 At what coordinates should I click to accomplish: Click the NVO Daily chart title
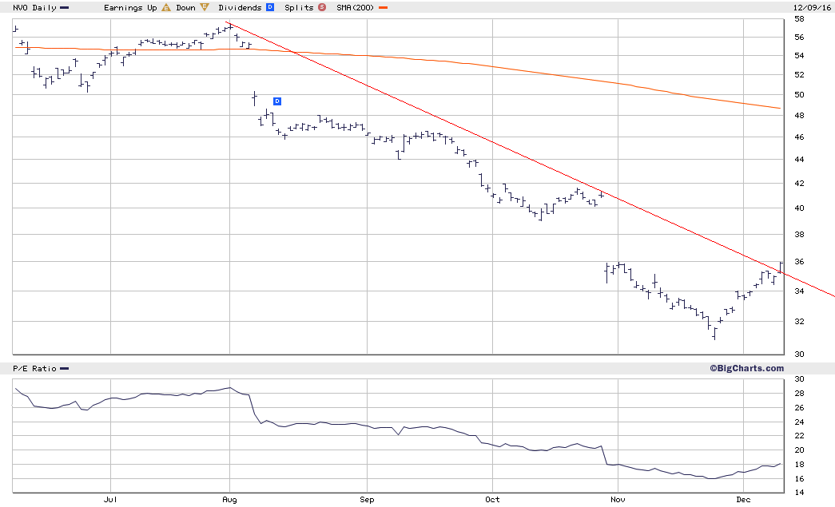point(34,7)
